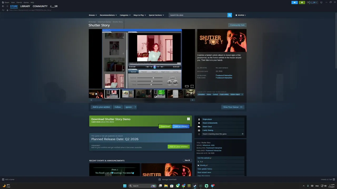Expand the Ignore options arrow
Viewport: 337px width, 189px height.
pyautogui.click(x=135, y=107)
